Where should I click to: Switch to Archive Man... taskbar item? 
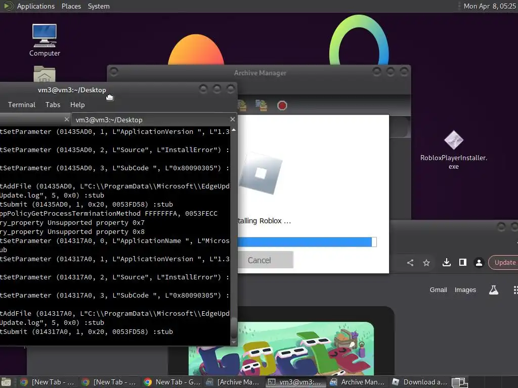click(358, 382)
